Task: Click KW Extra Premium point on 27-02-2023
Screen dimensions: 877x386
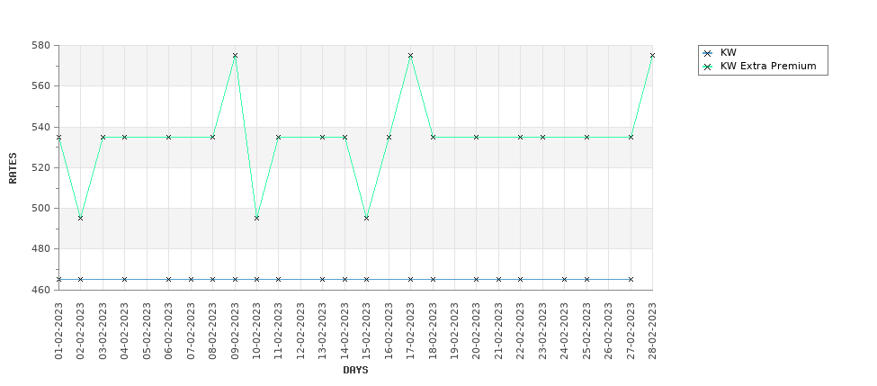Action: click(x=631, y=137)
